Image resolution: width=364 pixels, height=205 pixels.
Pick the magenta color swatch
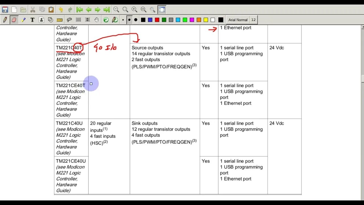[192, 20]
